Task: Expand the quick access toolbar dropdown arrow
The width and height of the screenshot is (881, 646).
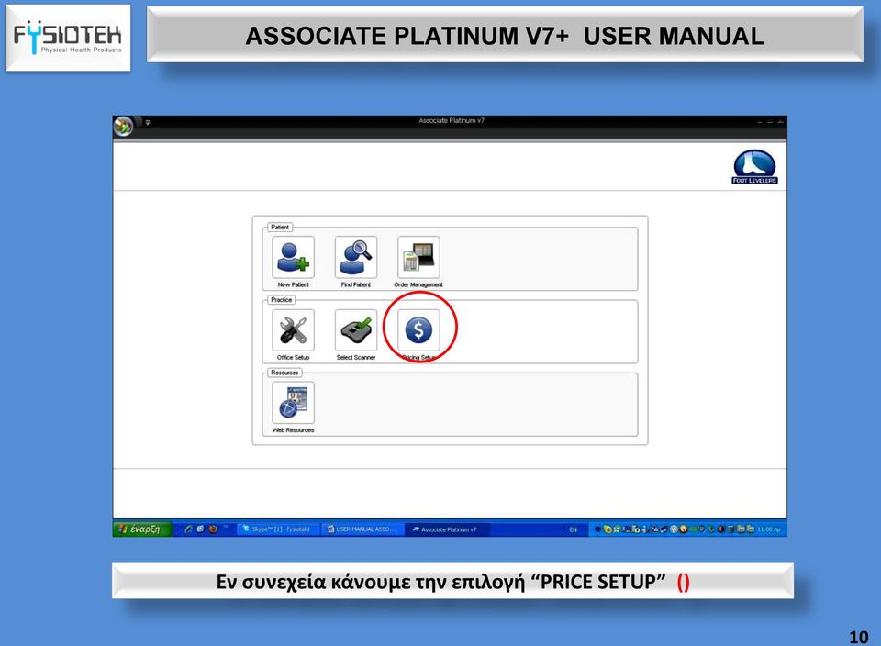Action: point(147,122)
